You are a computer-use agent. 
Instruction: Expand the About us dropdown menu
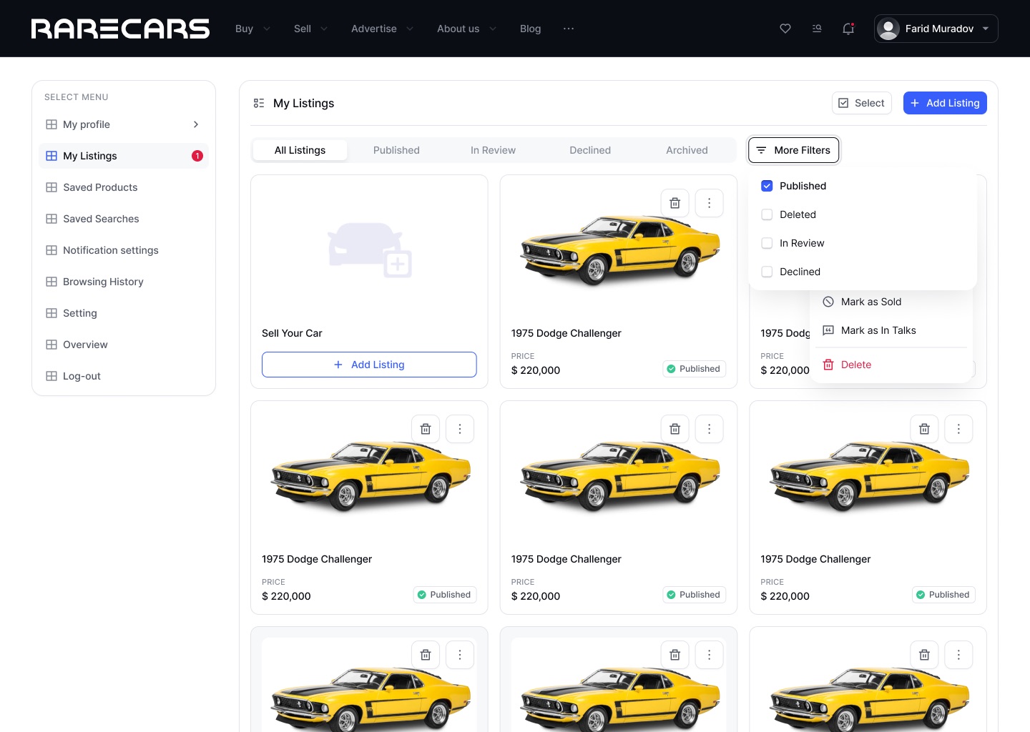(x=466, y=29)
